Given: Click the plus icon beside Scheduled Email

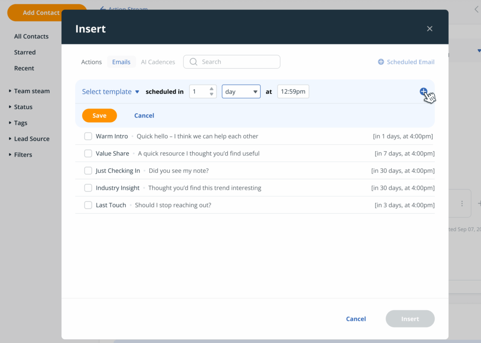Looking at the screenshot, I should pos(380,62).
